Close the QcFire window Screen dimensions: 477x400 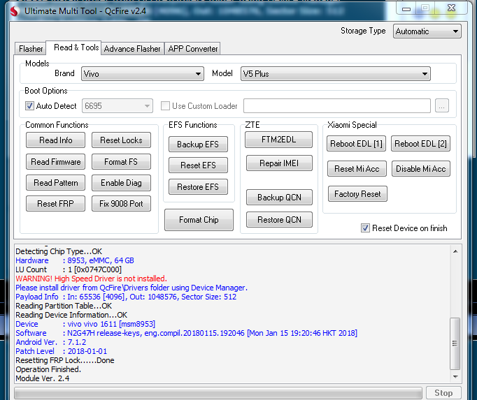tap(452, 8)
